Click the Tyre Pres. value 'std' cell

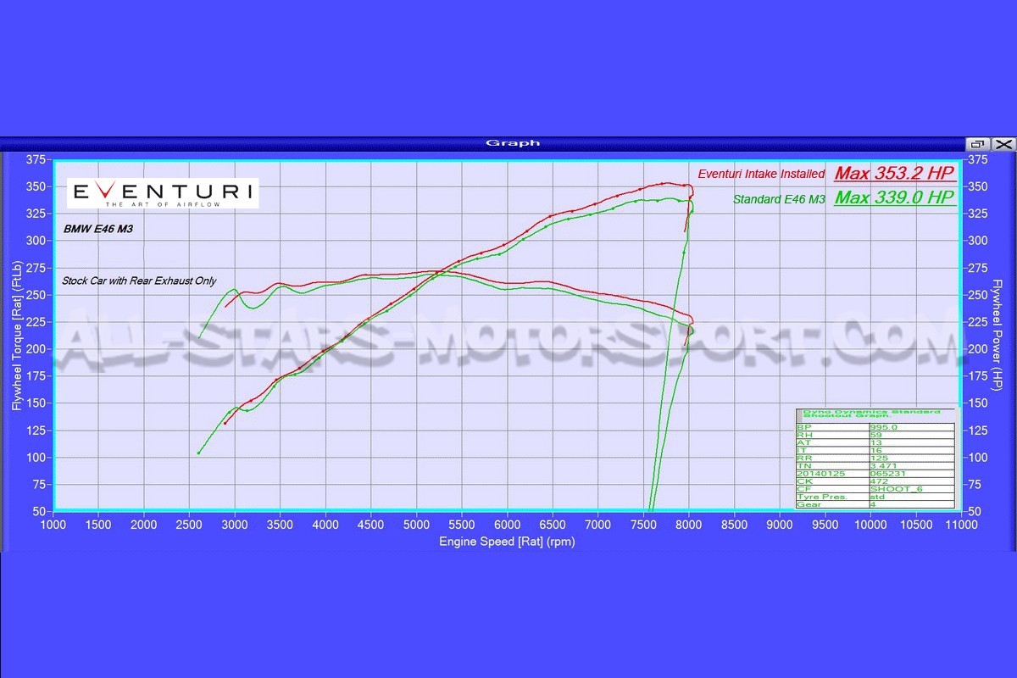pos(912,497)
